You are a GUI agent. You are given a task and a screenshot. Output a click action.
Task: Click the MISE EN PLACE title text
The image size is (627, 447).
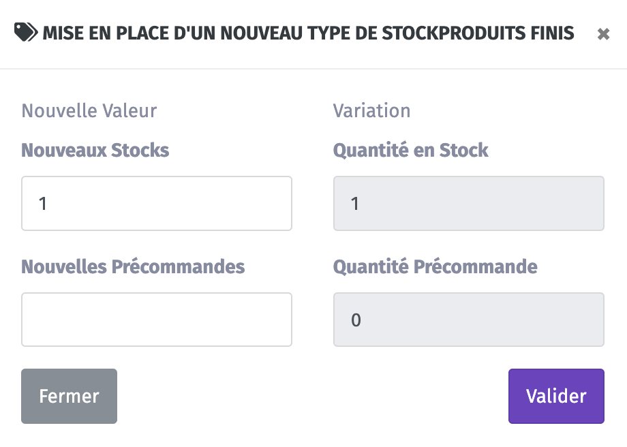tap(106, 33)
